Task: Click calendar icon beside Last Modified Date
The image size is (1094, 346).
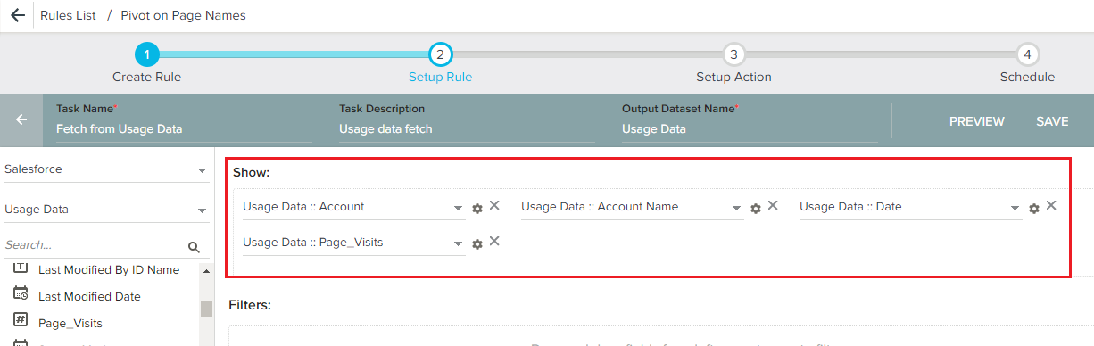Action: pyautogui.click(x=21, y=293)
